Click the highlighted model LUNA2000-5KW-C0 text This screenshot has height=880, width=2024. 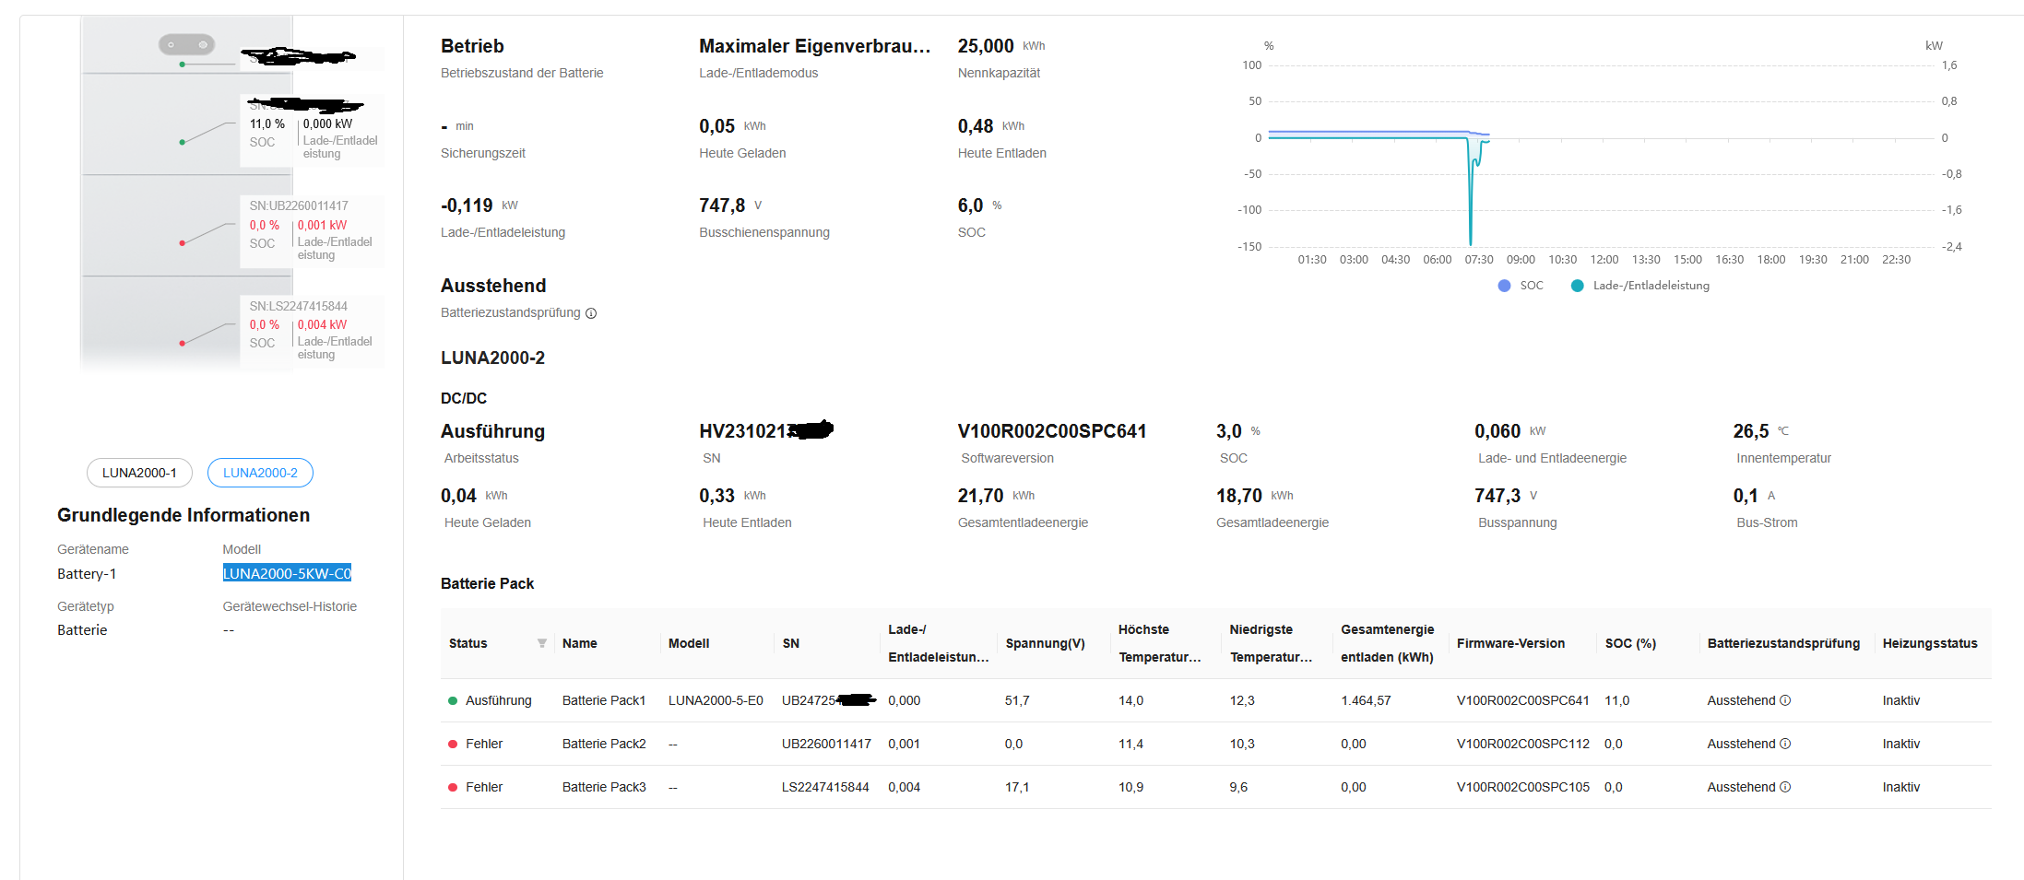click(x=287, y=573)
